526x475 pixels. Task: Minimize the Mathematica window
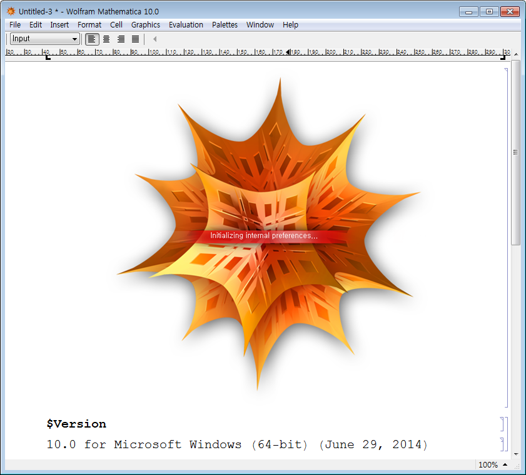pyautogui.click(x=468, y=12)
